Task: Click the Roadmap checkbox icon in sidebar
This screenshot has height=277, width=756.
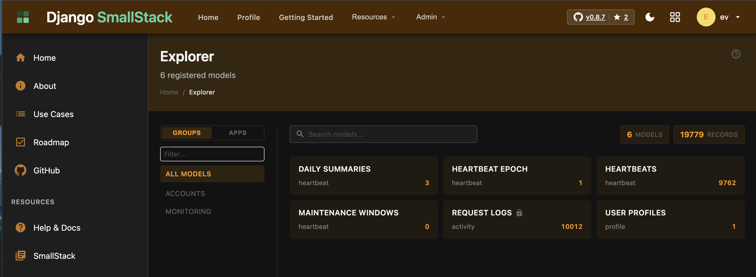Action: coord(20,142)
